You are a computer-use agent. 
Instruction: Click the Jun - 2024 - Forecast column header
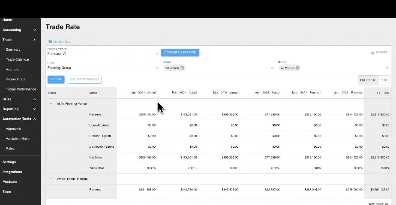click(x=348, y=93)
